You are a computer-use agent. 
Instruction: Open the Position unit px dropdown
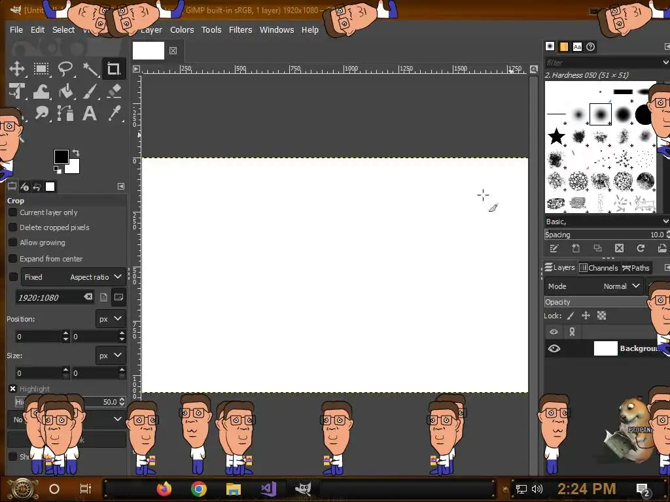coord(110,318)
